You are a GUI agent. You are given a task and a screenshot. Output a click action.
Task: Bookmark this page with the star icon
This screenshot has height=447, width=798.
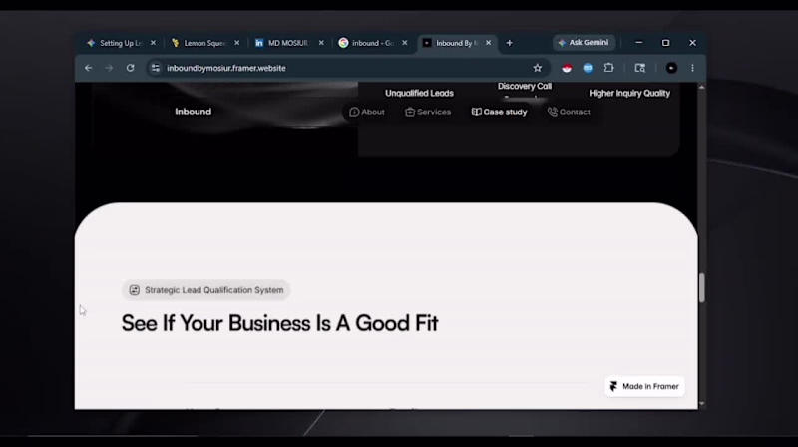[x=538, y=68]
